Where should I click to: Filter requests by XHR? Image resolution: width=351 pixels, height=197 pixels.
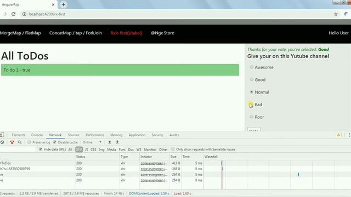click(x=79, y=149)
